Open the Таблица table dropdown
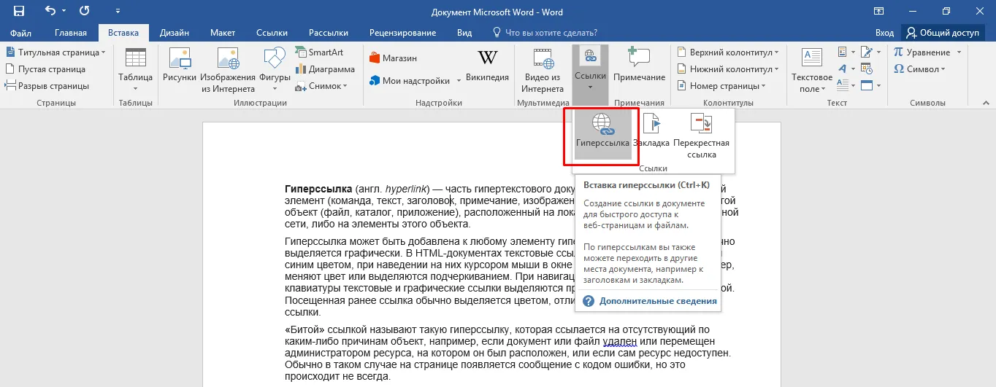This screenshot has width=996, height=387. (x=135, y=70)
